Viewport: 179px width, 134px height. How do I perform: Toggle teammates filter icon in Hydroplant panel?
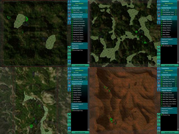click(69, 2)
